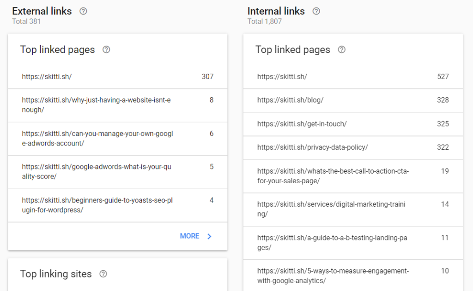Open the whats-the-best-call-to-action row
The image size is (473, 291).
353,176
